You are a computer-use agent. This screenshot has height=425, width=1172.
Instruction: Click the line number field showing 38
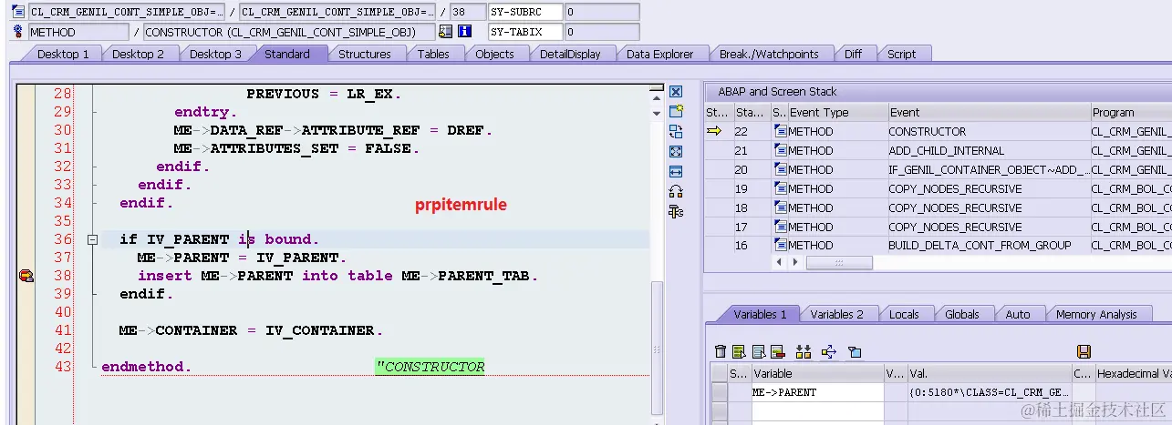click(x=467, y=13)
